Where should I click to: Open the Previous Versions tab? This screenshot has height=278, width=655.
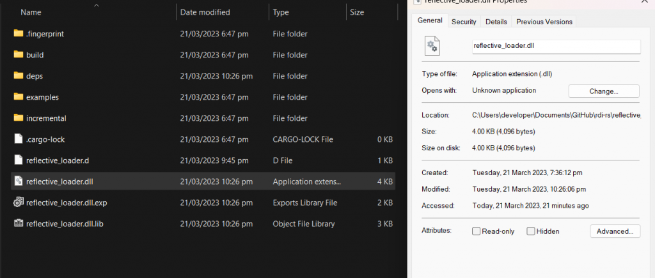[544, 22]
